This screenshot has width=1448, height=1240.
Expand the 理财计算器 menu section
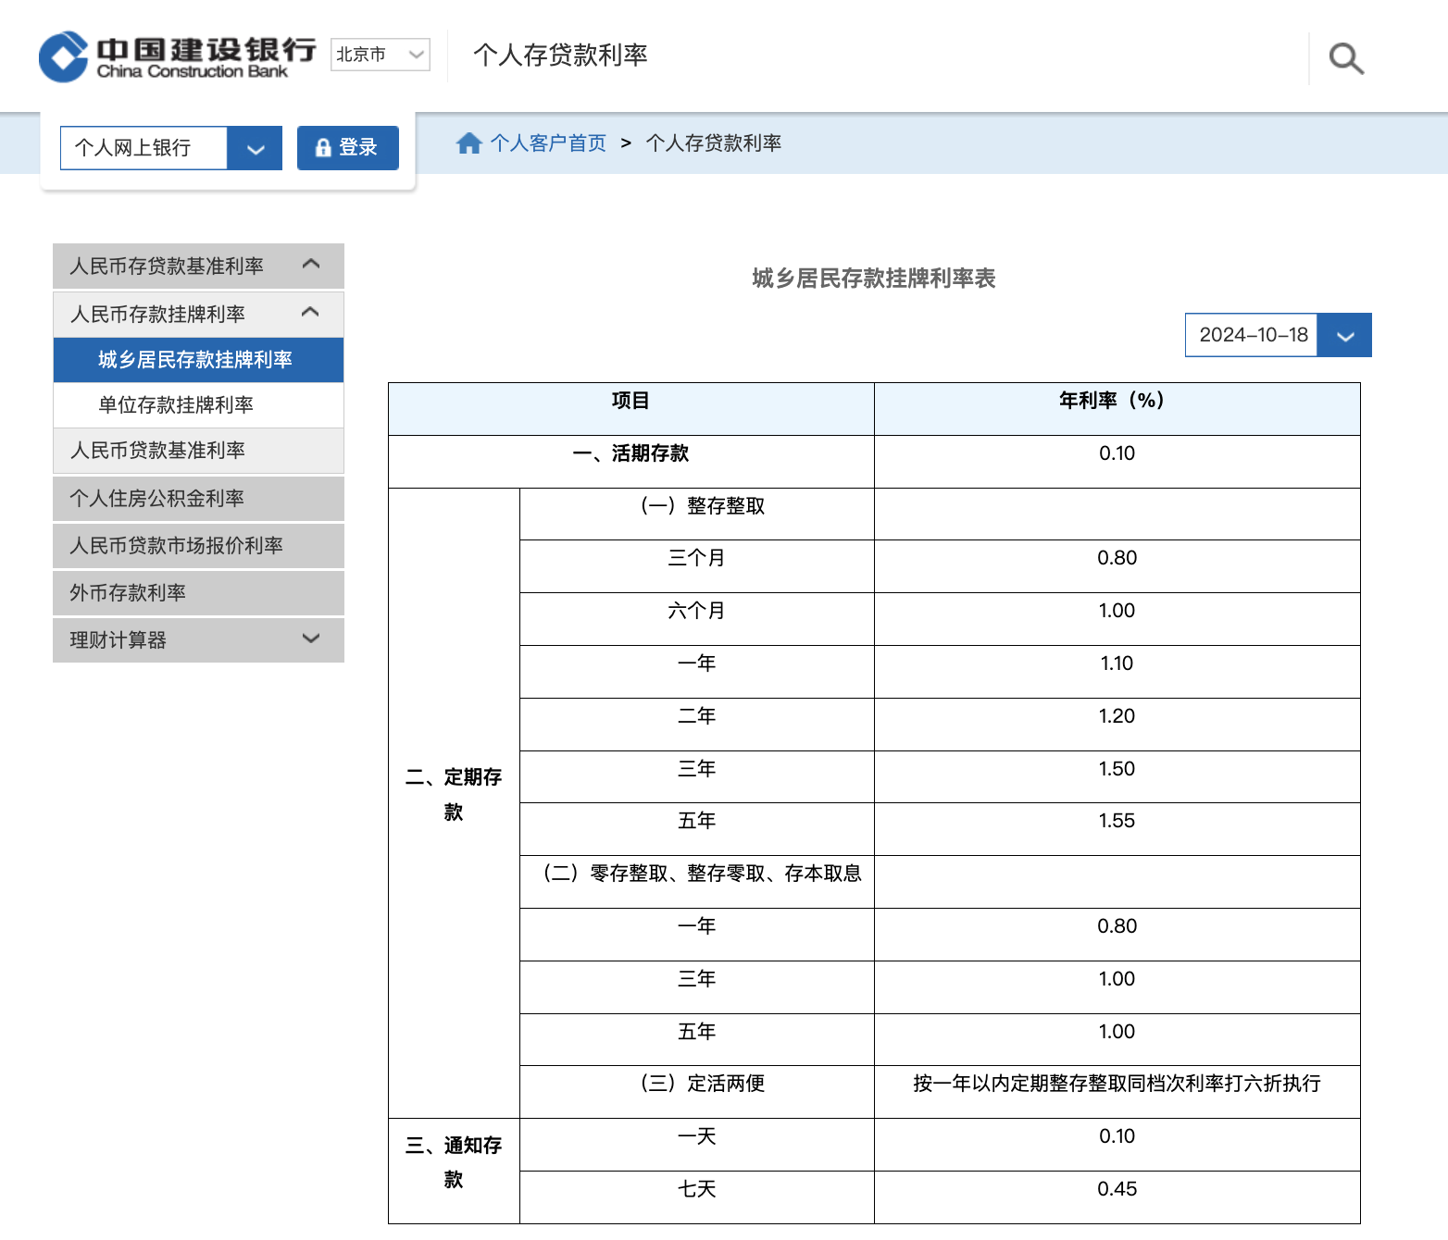[311, 639]
